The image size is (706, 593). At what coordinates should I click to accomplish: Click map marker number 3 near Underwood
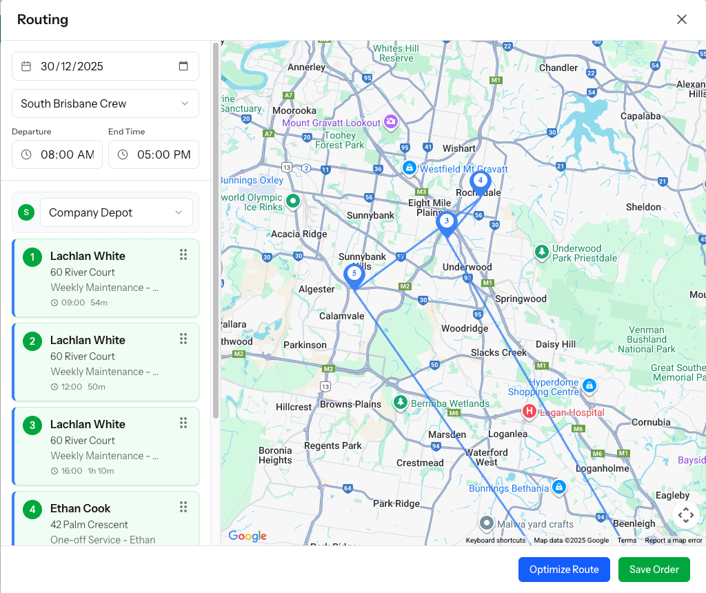point(447,222)
